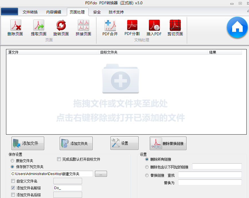Image resolution: width=249 pixels, height=198 pixels.
Task: Click the 替换为 replacement text field
Action: point(210,182)
